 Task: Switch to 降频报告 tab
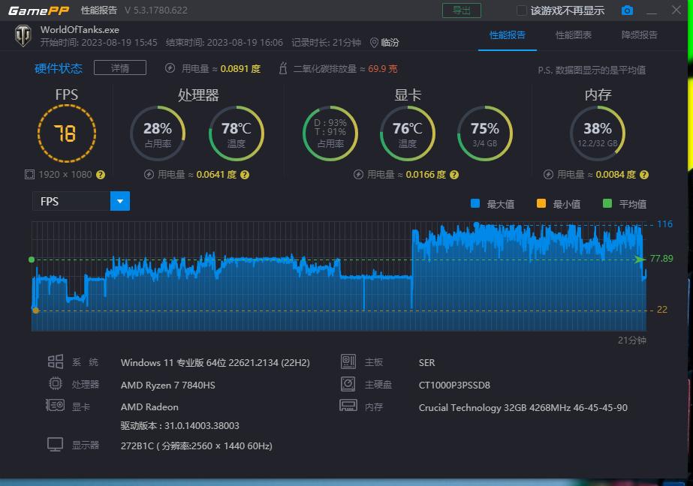[x=639, y=34]
